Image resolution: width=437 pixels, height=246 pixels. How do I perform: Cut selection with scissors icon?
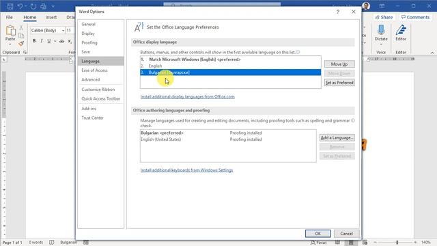[x=21, y=27]
